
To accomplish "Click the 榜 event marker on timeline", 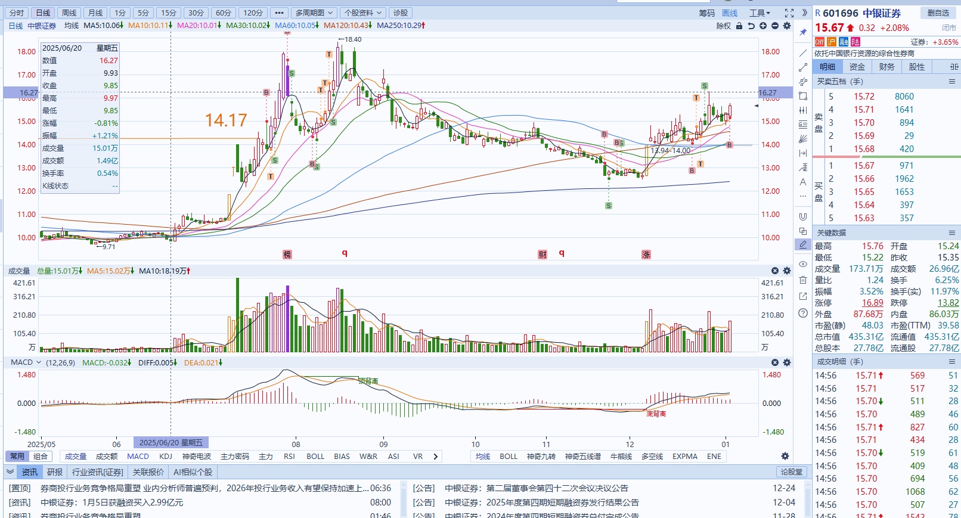I will [287, 255].
